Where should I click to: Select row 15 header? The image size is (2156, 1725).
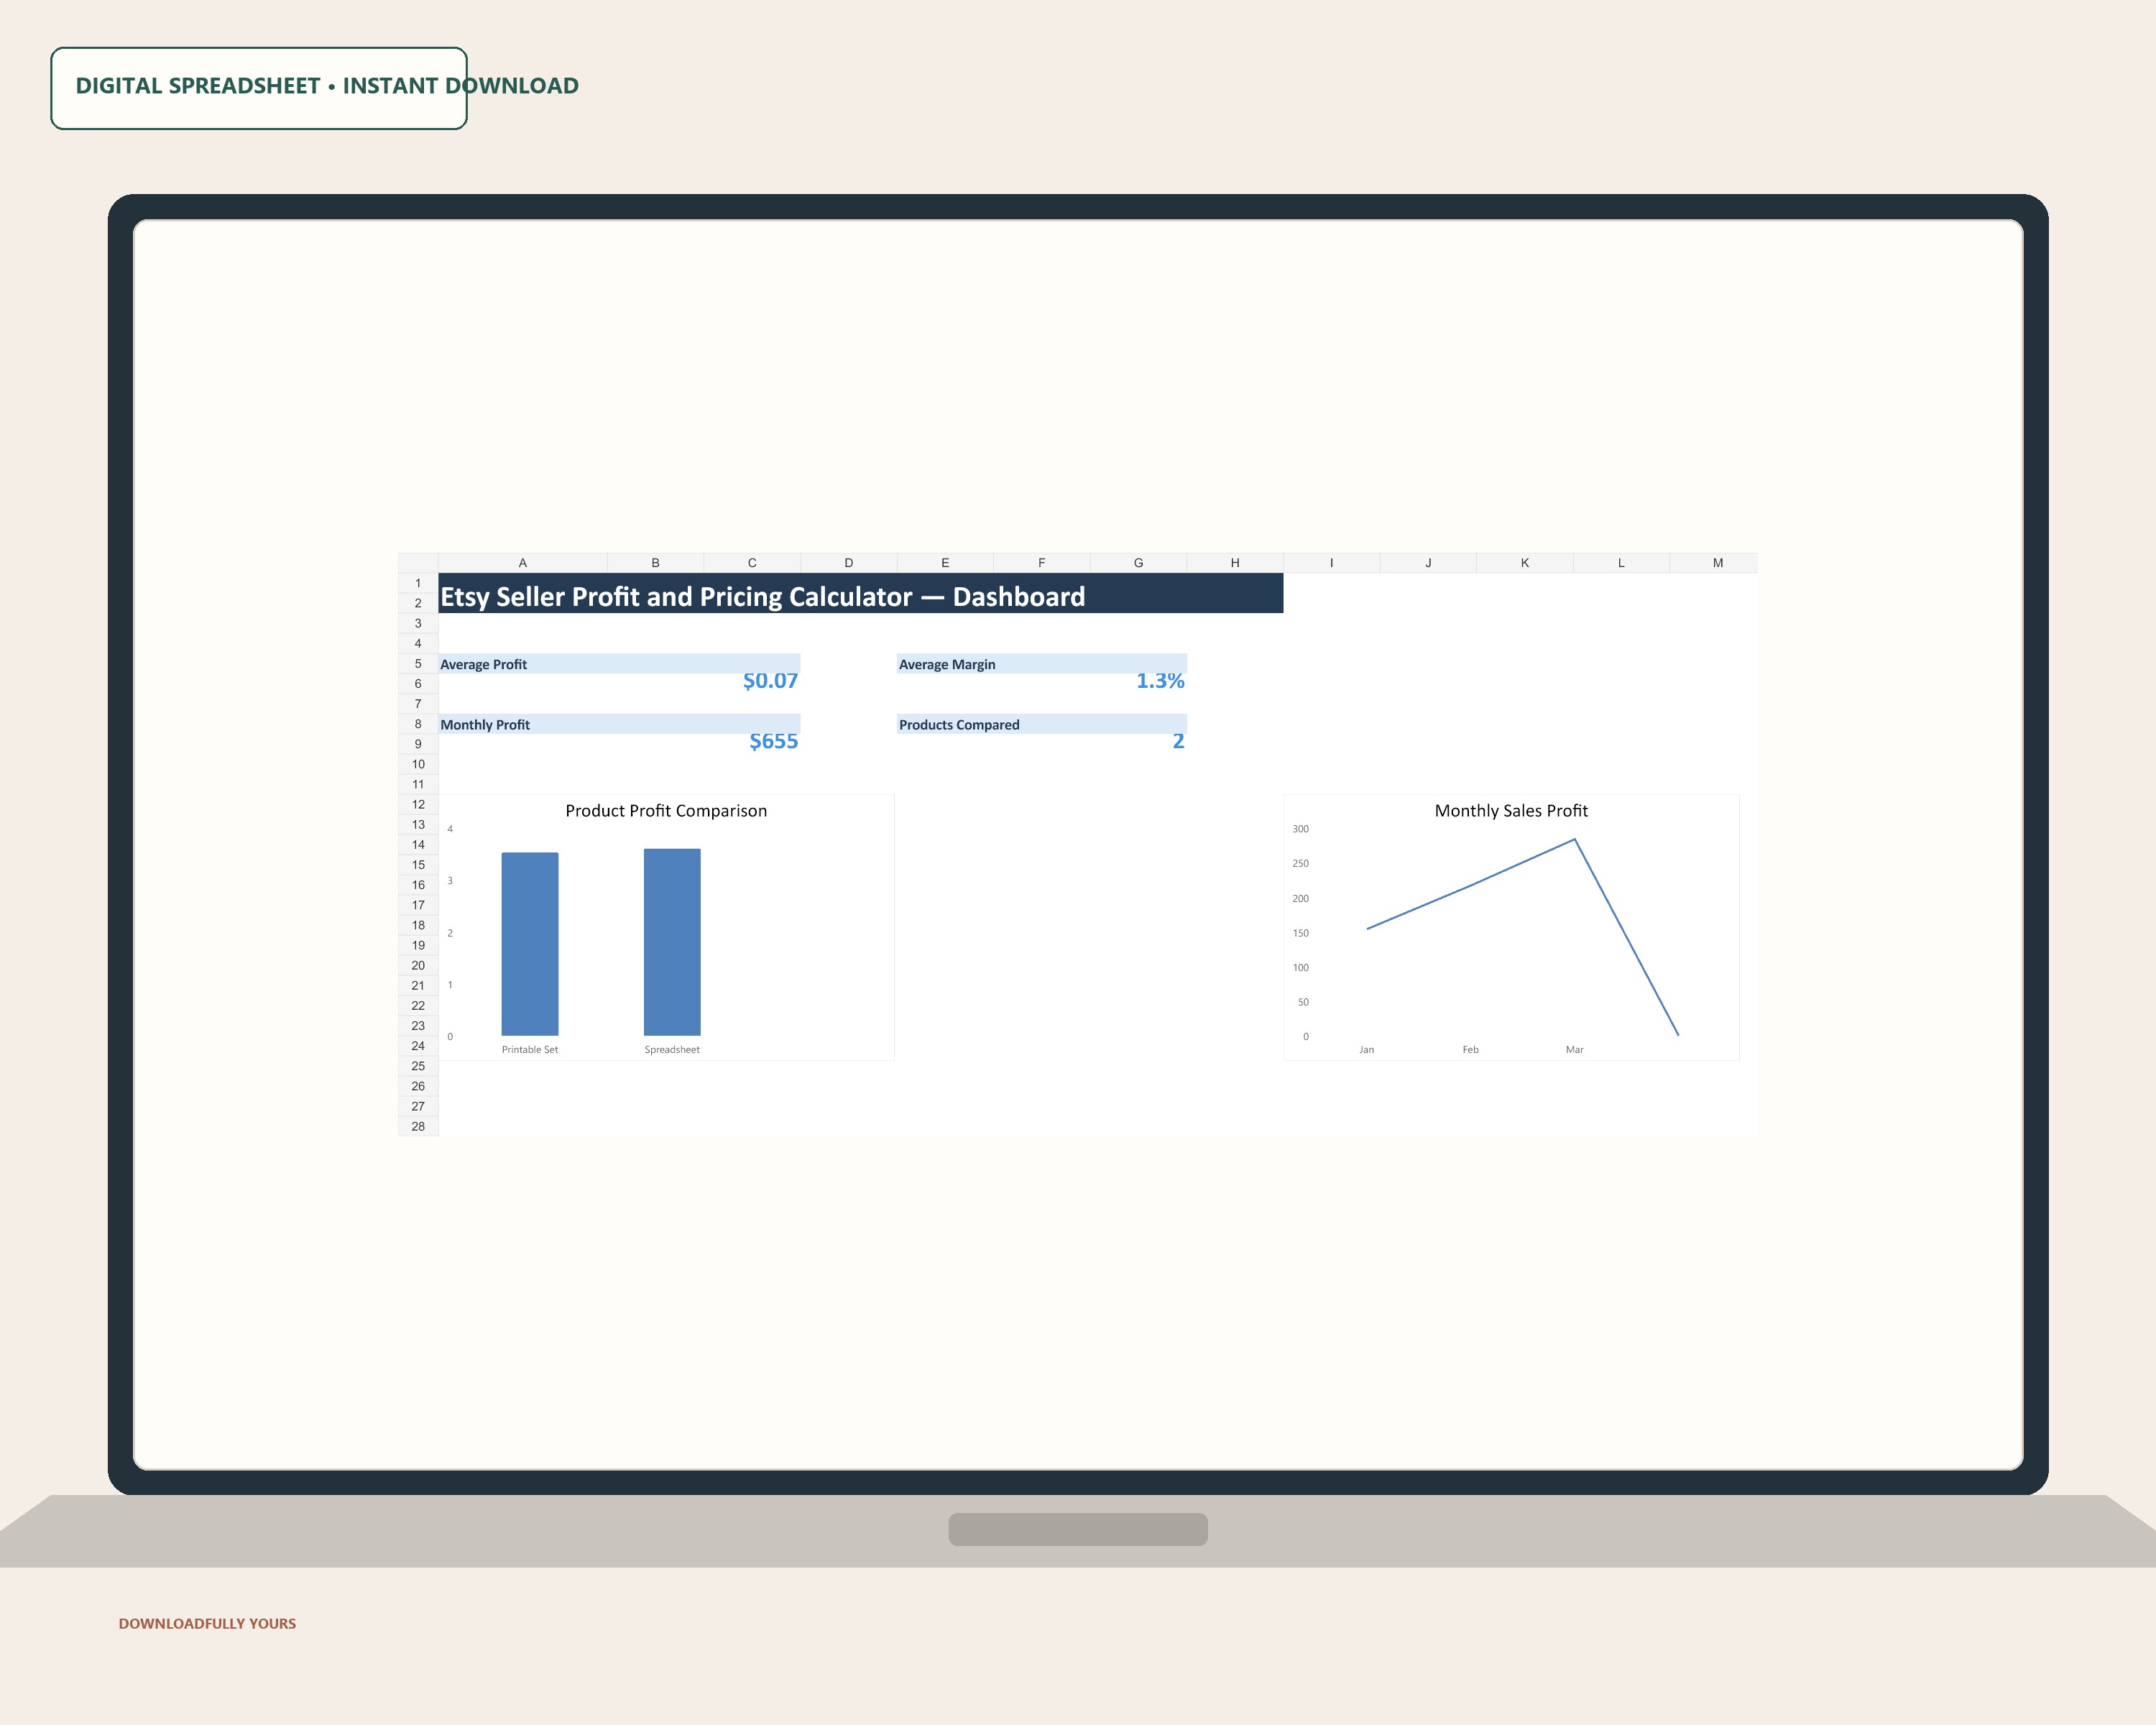(418, 865)
